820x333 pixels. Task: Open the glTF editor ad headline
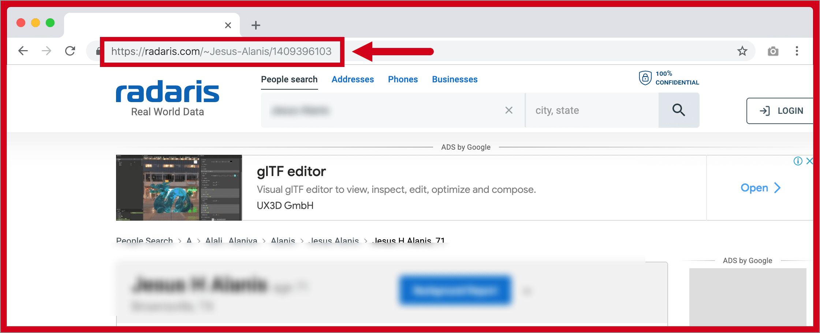click(291, 171)
